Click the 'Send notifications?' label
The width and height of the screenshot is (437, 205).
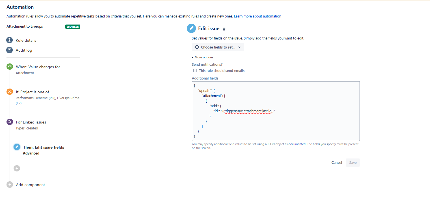coord(207,64)
